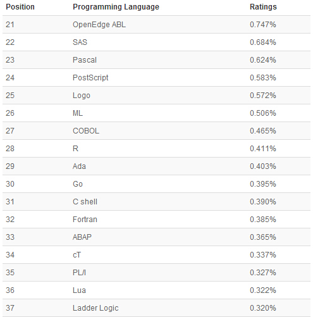Select COBOL in the language column

click(x=86, y=131)
